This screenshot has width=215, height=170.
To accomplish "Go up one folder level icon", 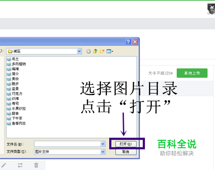I will click(x=95, y=51).
